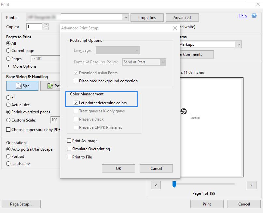The width and height of the screenshot is (263, 213).
Task: Close the Advanced Print Setup dialog
Action: (175, 28)
